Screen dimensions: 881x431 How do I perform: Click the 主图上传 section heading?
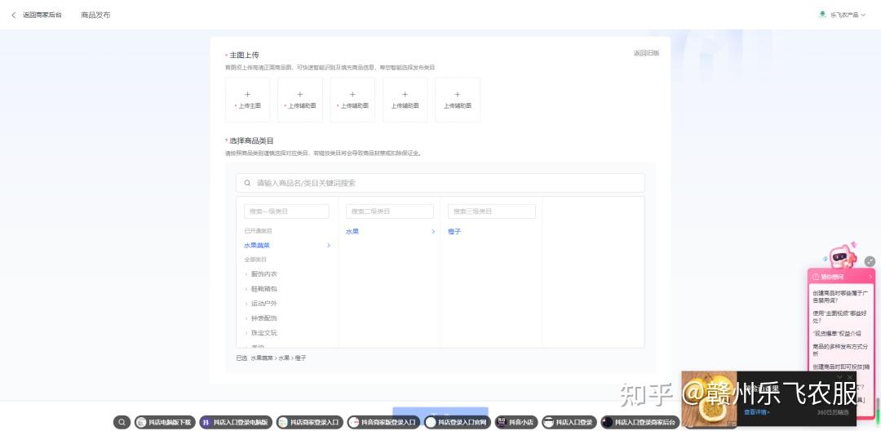(x=245, y=55)
